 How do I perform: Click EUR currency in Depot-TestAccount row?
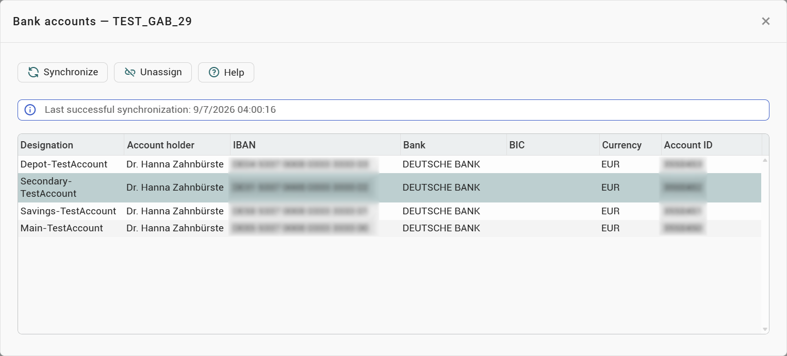[x=611, y=164]
